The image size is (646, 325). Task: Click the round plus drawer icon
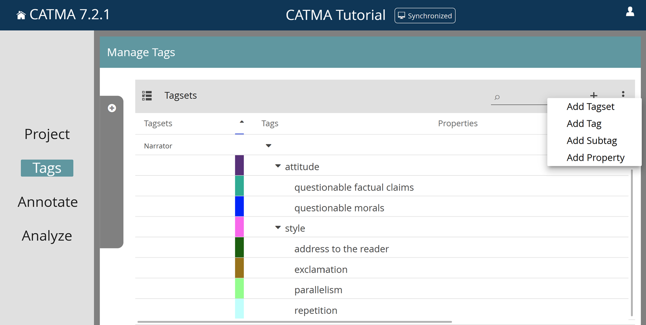coord(112,108)
